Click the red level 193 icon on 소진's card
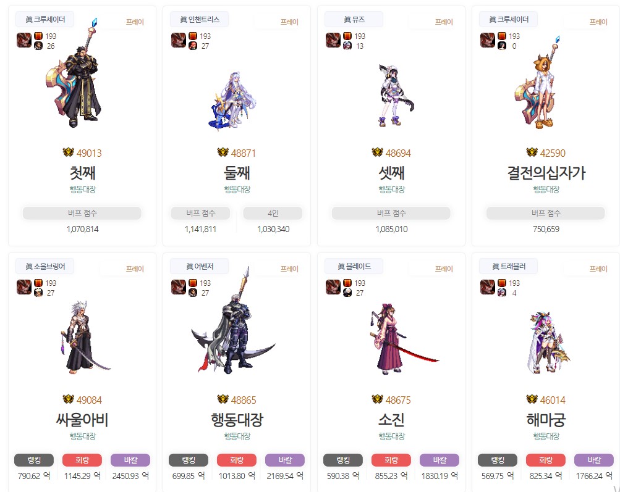This screenshot has height=492, width=620. [x=347, y=283]
